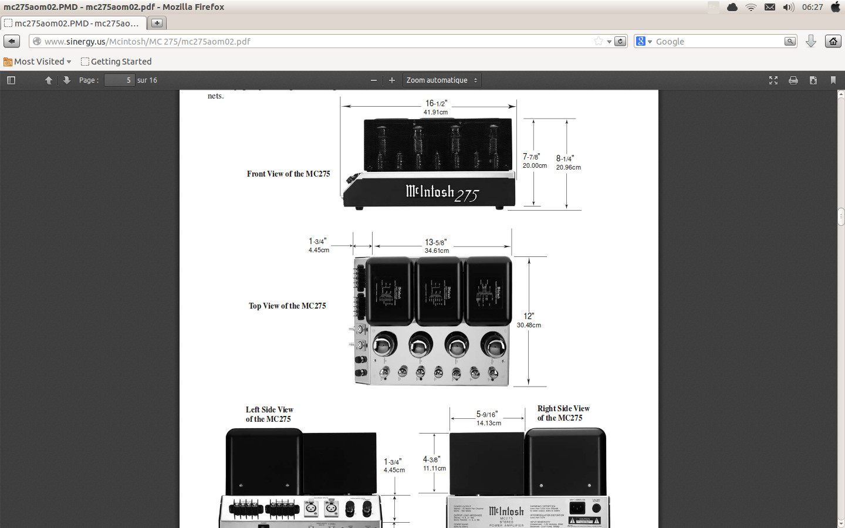Print the PDF document

coord(793,80)
